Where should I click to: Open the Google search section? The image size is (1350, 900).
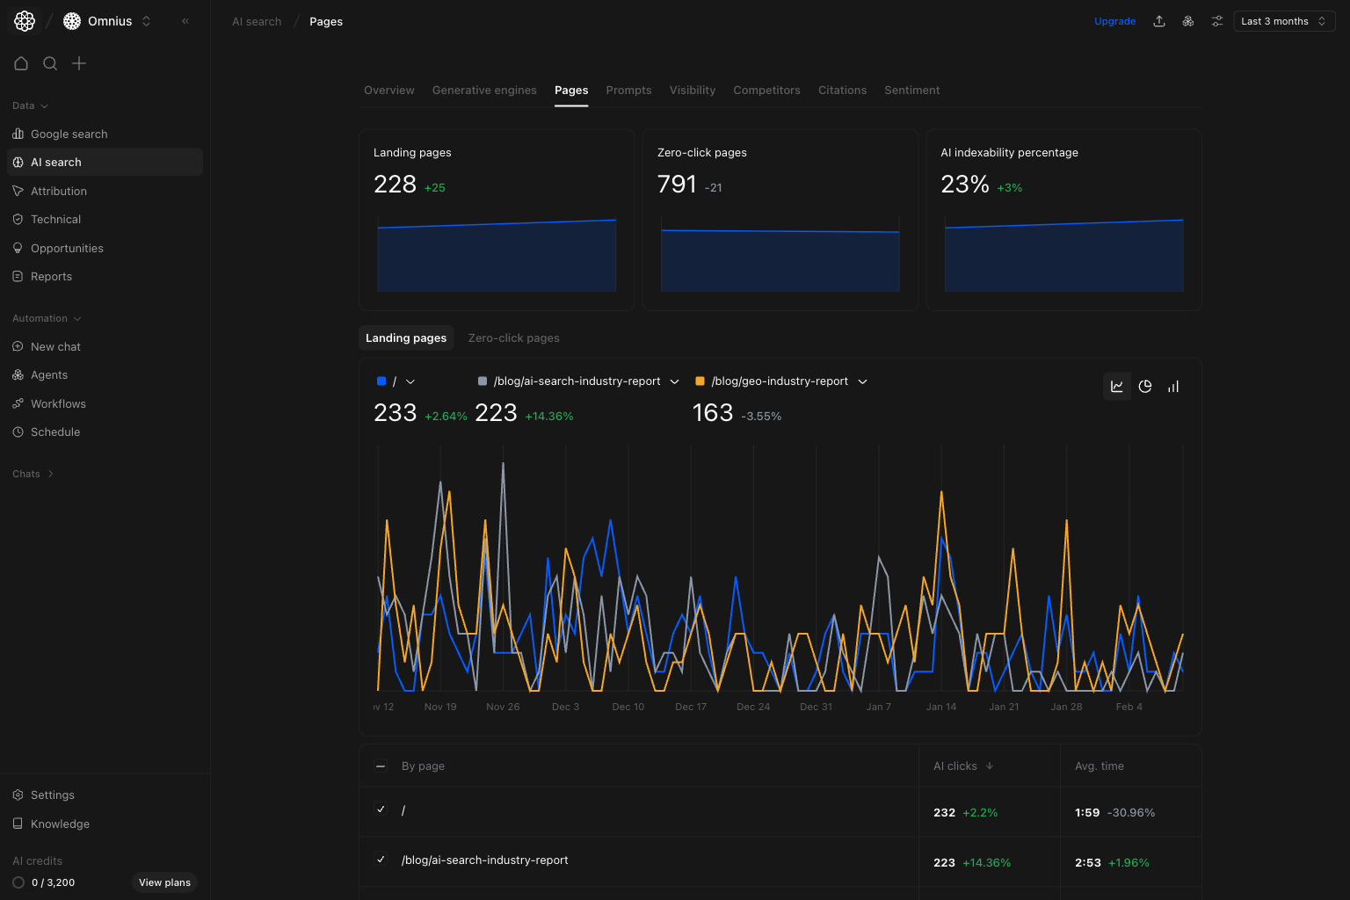pyautogui.click(x=69, y=134)
